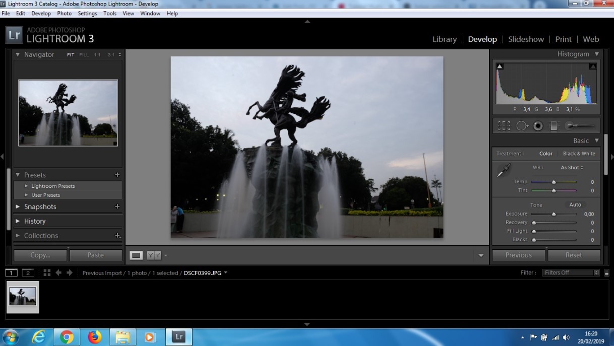
Task: Toggle highlight clipping indicator in histogram
Action: (593, 66)
